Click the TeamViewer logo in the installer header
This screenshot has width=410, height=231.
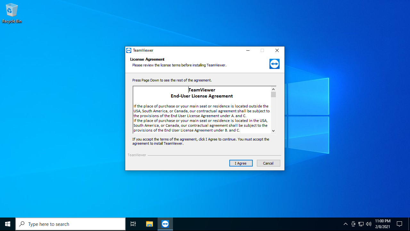coord(274,64)
